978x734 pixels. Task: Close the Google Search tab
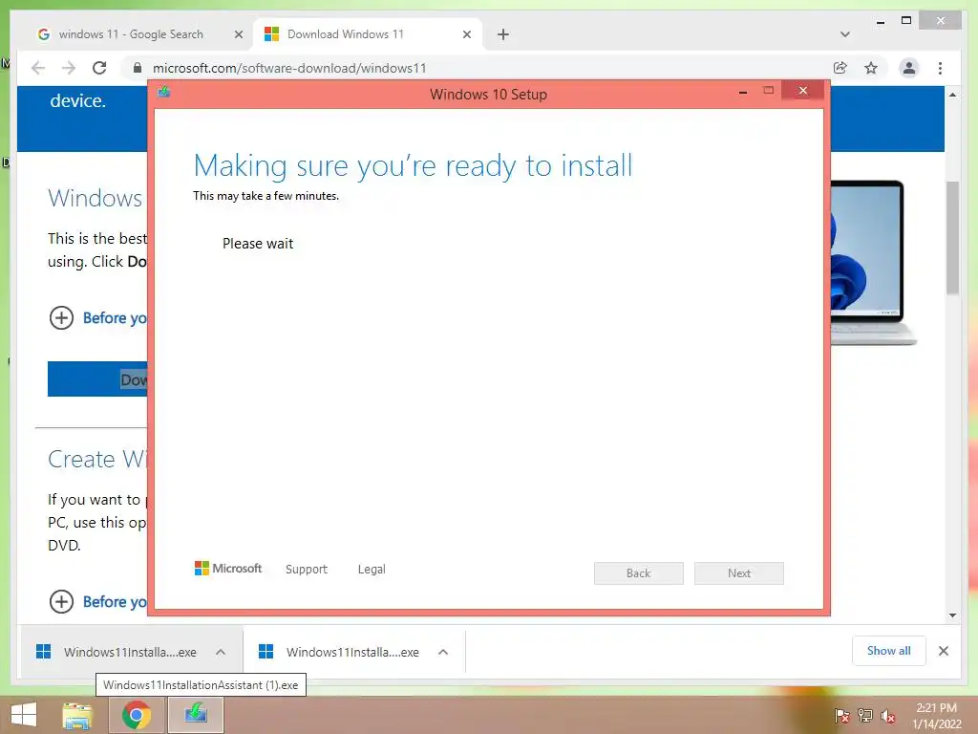coord(238,34)
